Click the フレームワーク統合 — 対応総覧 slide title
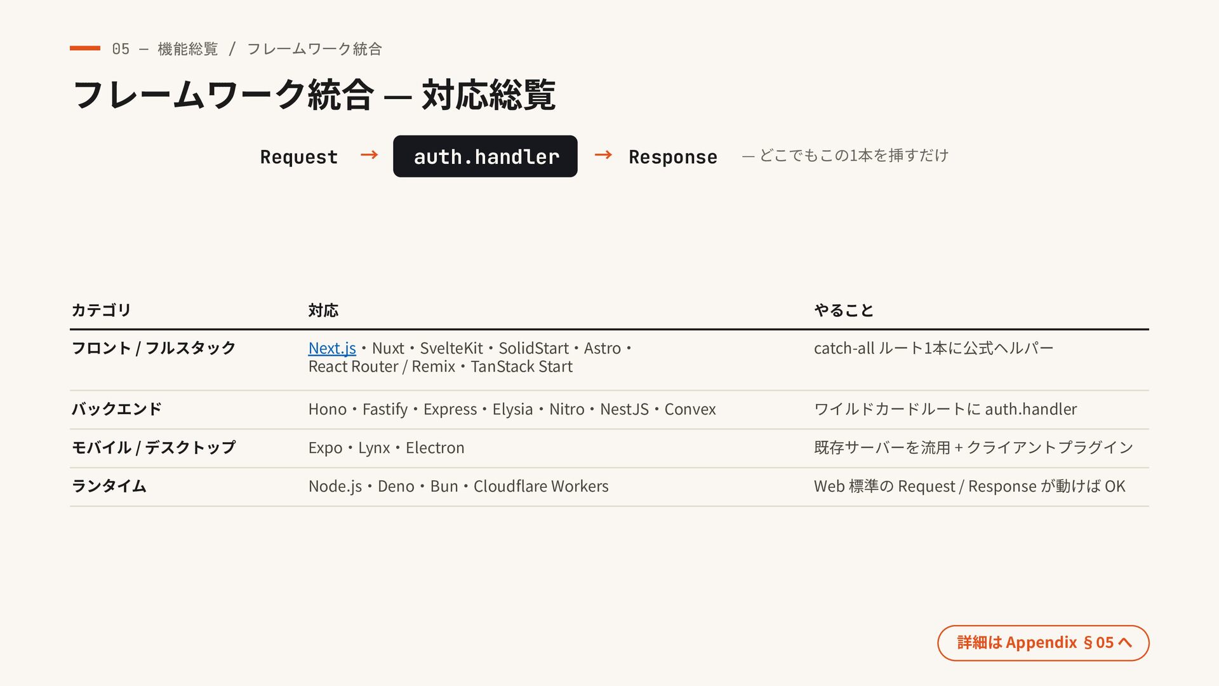The image size is (1219, 686). coord(314,95)
